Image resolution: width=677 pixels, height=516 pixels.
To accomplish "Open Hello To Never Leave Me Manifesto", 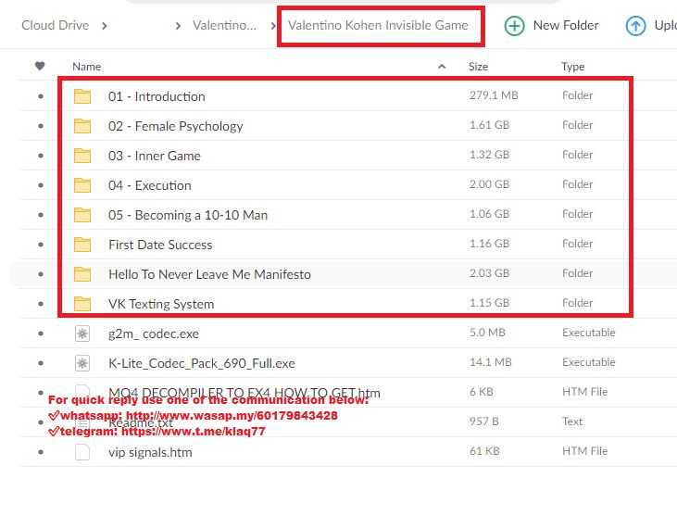I will click(209, 274).
